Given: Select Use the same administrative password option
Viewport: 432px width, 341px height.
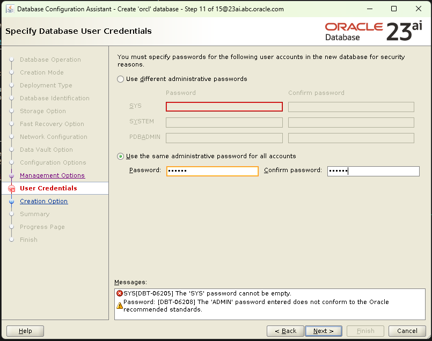Looking at the screenshot, I should 120,157.
